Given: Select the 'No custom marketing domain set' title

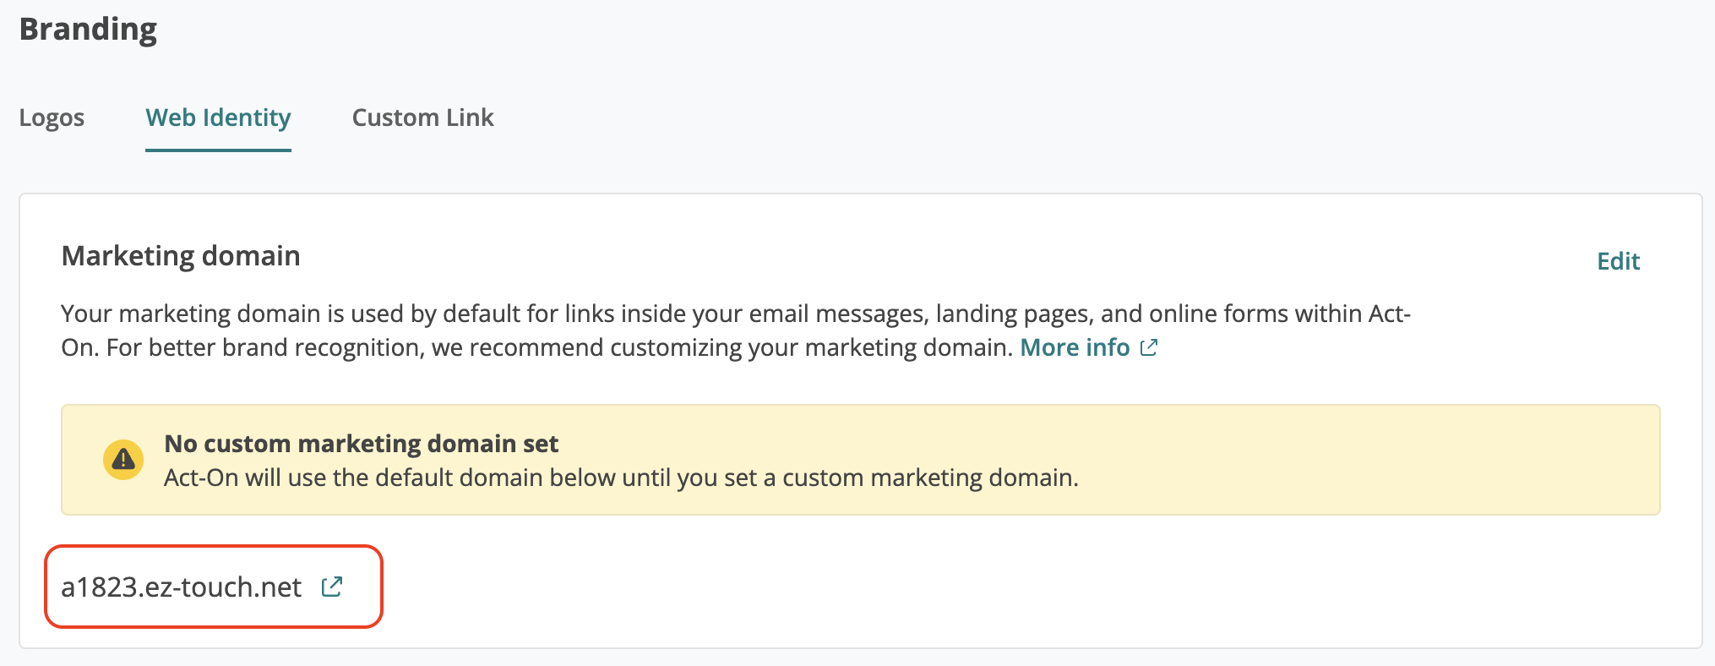Looking at the screenshot, I should pos(362,444).
